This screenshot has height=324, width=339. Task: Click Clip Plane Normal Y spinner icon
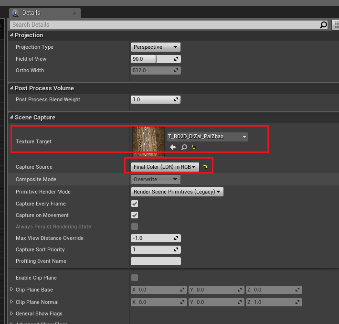pyautogui.click(x=240, y=302)
